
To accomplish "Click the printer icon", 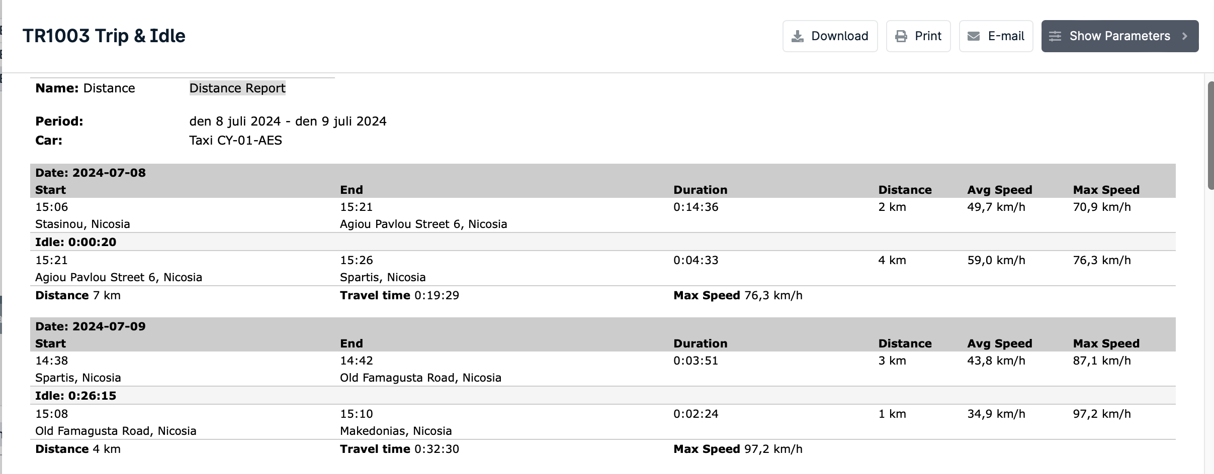I will point(901,36).
